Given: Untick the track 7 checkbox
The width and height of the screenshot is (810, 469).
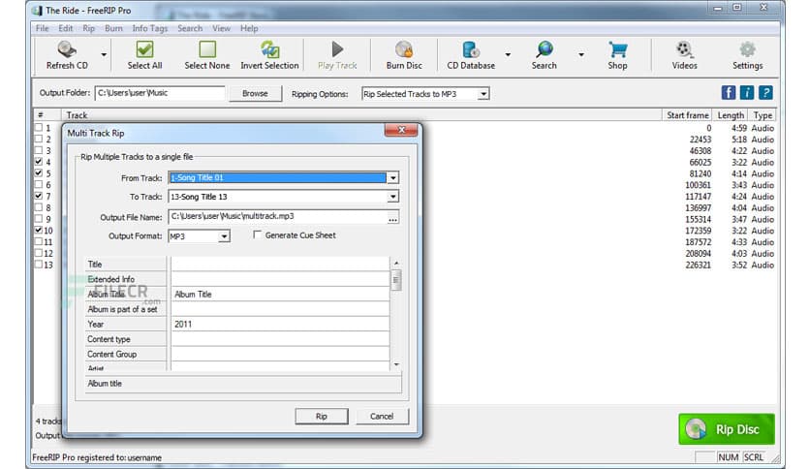Looking at the screenshot, I should pos(39,196).
